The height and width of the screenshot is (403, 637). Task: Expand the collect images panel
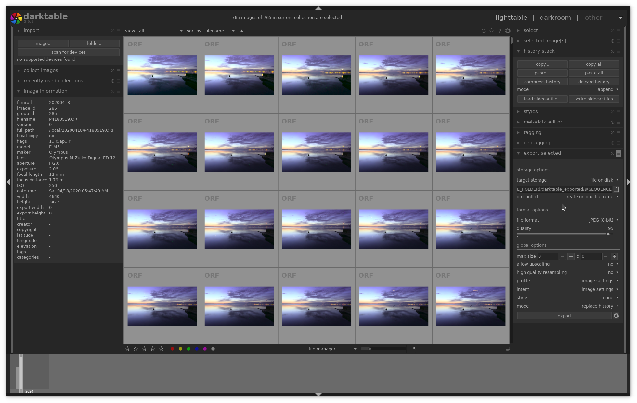(41, 70)
